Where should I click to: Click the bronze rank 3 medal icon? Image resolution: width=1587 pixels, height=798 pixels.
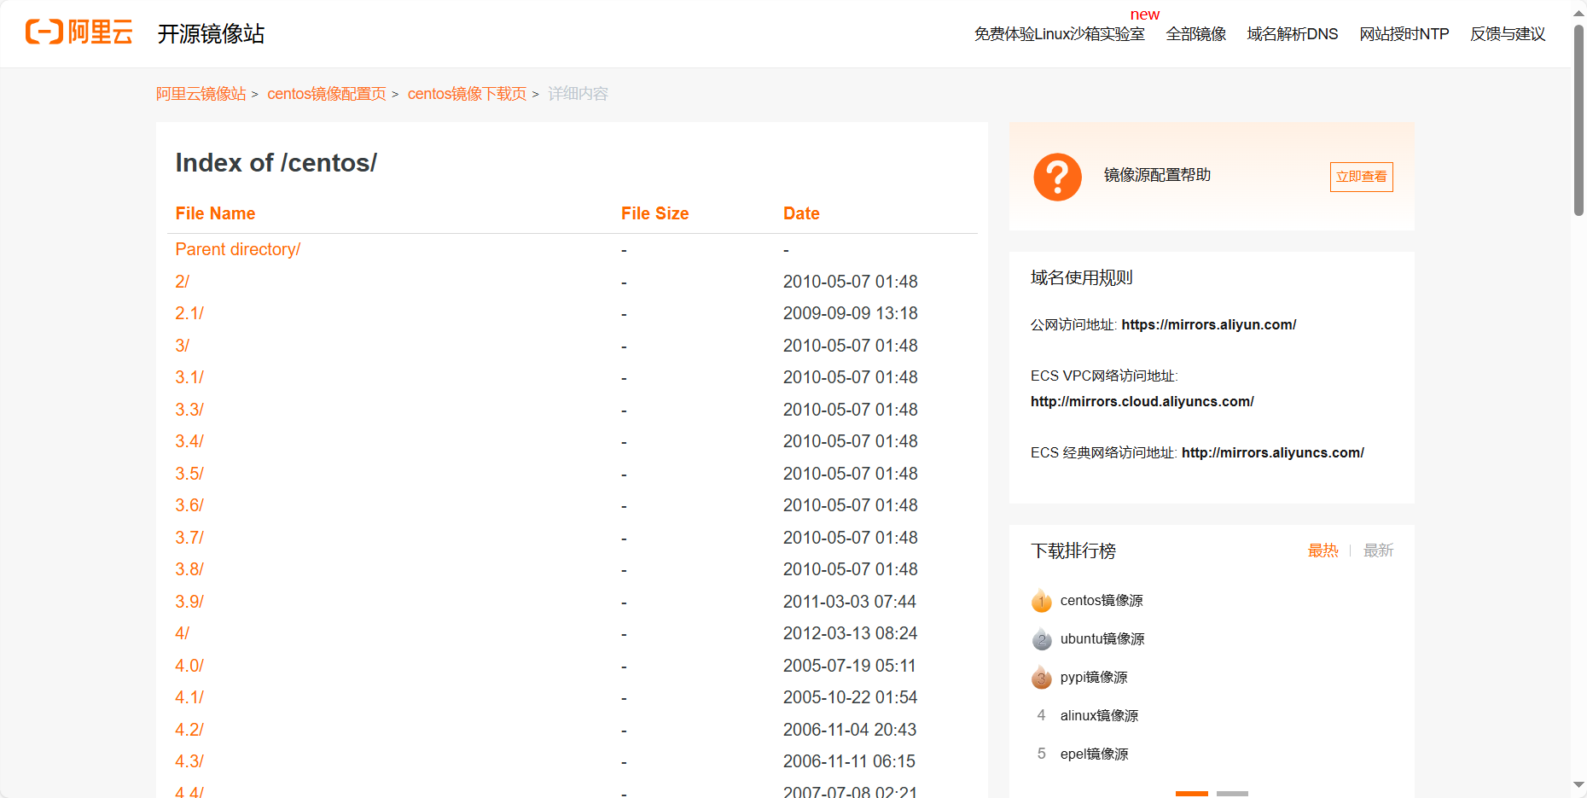click(x=1041, y=678)
